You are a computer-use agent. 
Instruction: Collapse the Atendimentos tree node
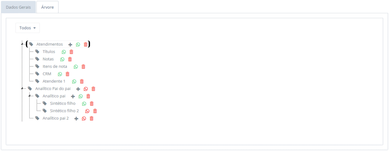[22, 44]
